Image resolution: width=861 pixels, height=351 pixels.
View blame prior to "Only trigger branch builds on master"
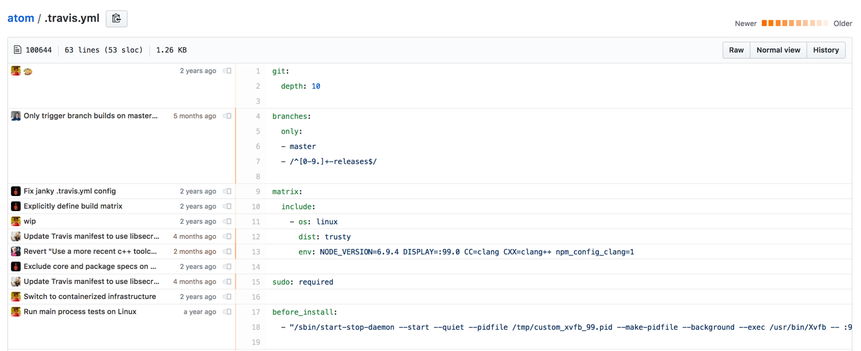coord(226,115)
